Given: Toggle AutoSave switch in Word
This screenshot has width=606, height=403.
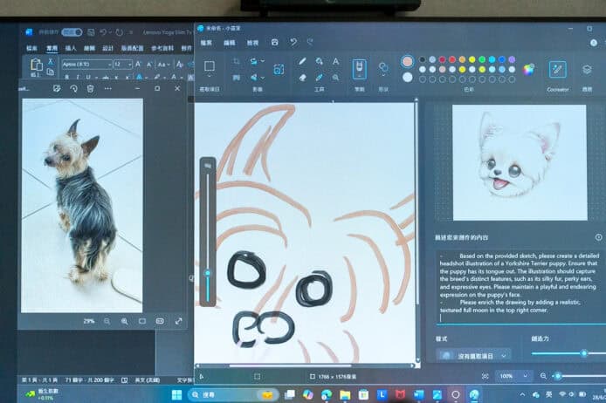Looking at the screenshot, I should coord(72,32).
